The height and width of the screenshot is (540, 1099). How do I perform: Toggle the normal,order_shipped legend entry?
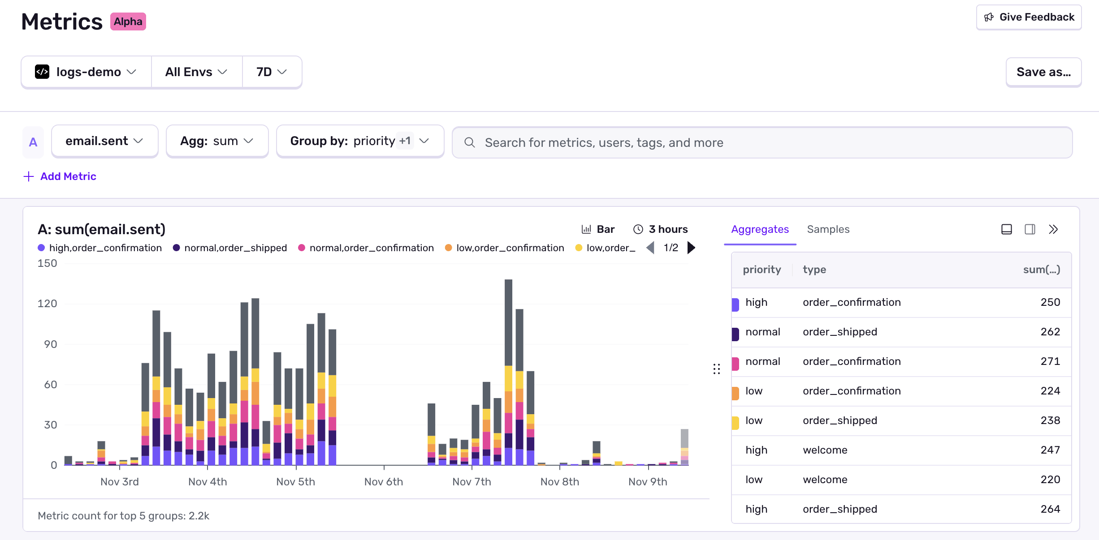pos(229,248)
